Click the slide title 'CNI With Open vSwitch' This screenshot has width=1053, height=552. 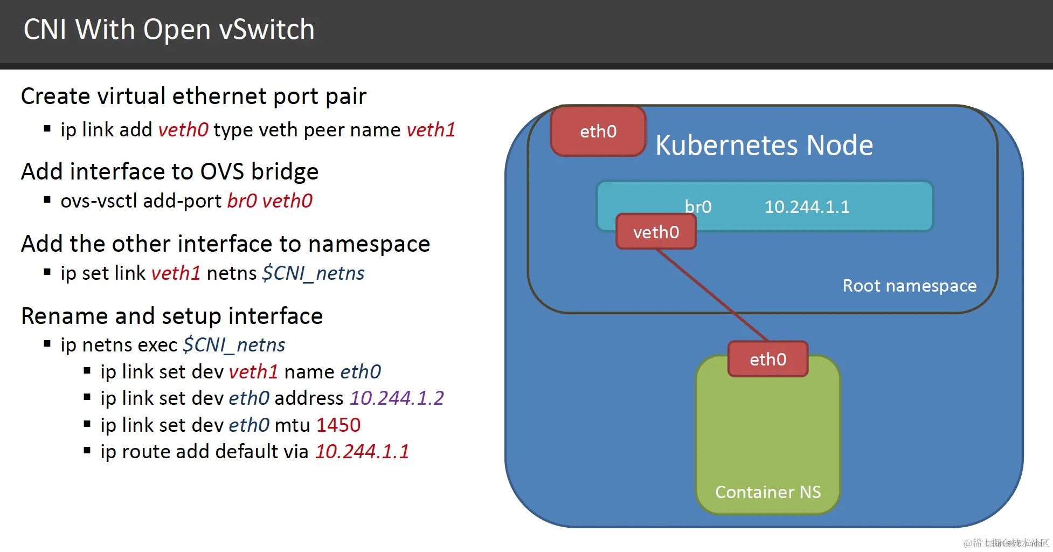tap(169, 30)
